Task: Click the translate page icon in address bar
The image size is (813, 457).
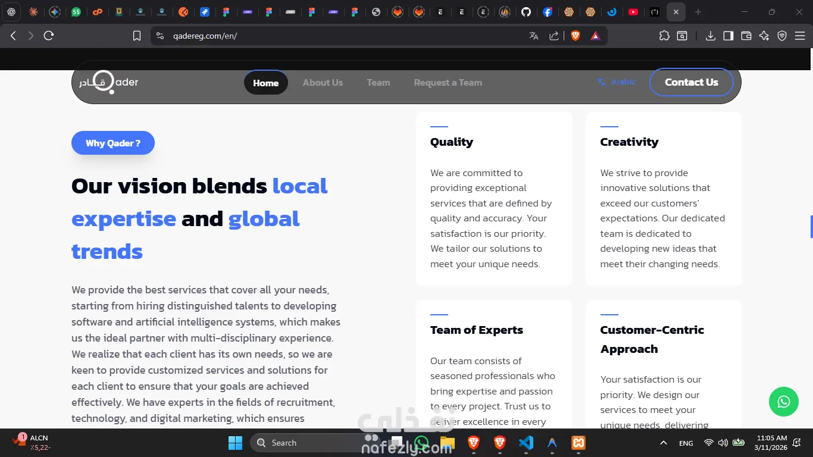Action: point(534,36)
